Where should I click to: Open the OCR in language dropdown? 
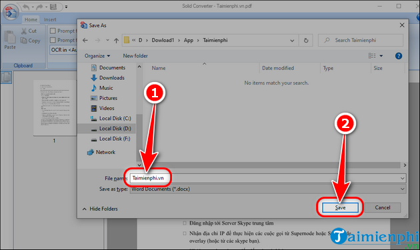click(63, 50)
